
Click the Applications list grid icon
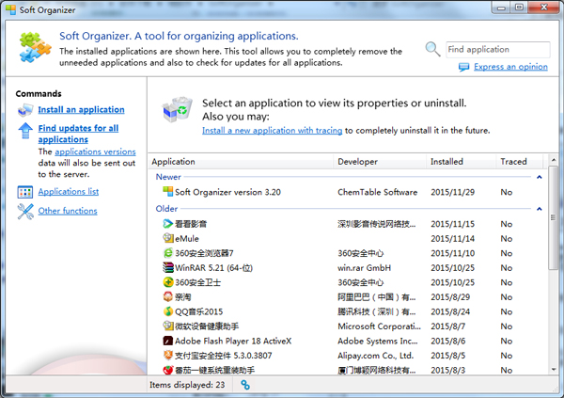(x=25, y=192)
